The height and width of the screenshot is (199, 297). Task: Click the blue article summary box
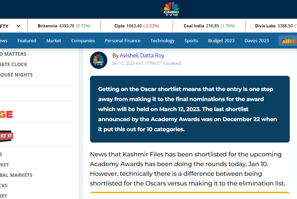point(190,109)
